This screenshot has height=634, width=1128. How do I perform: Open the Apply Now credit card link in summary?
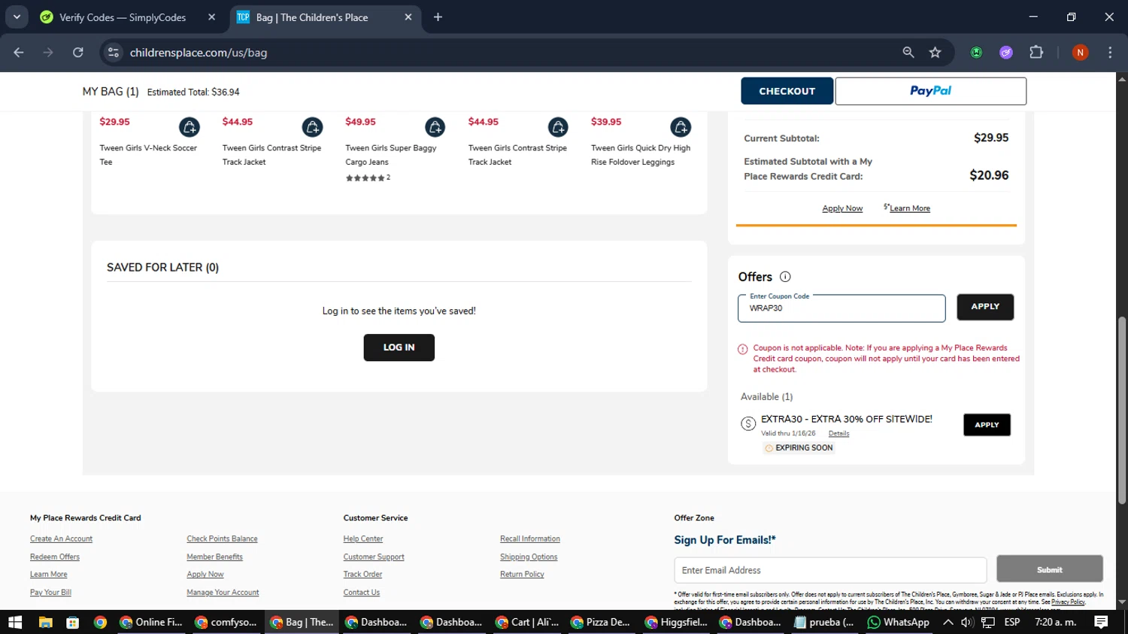[842, 208]
